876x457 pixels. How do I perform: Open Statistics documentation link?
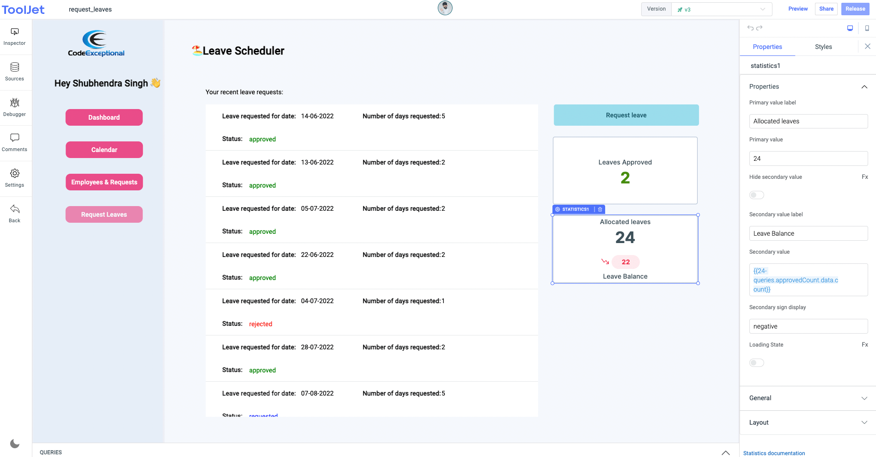pos(774,453)
